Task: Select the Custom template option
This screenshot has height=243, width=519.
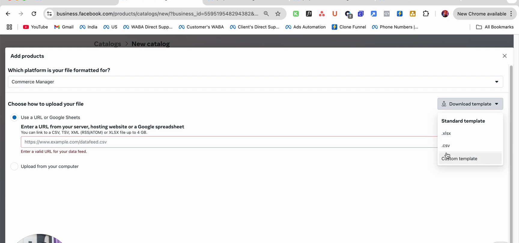Action: click(x=470, y=158)
